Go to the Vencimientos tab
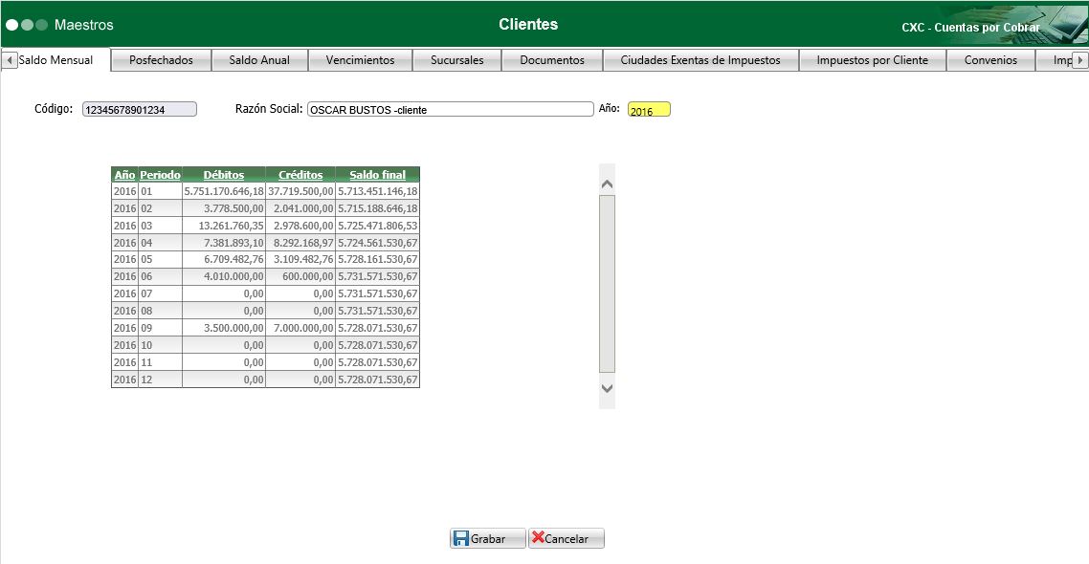This screenshot has width=1089, height=564. [361, 60]
